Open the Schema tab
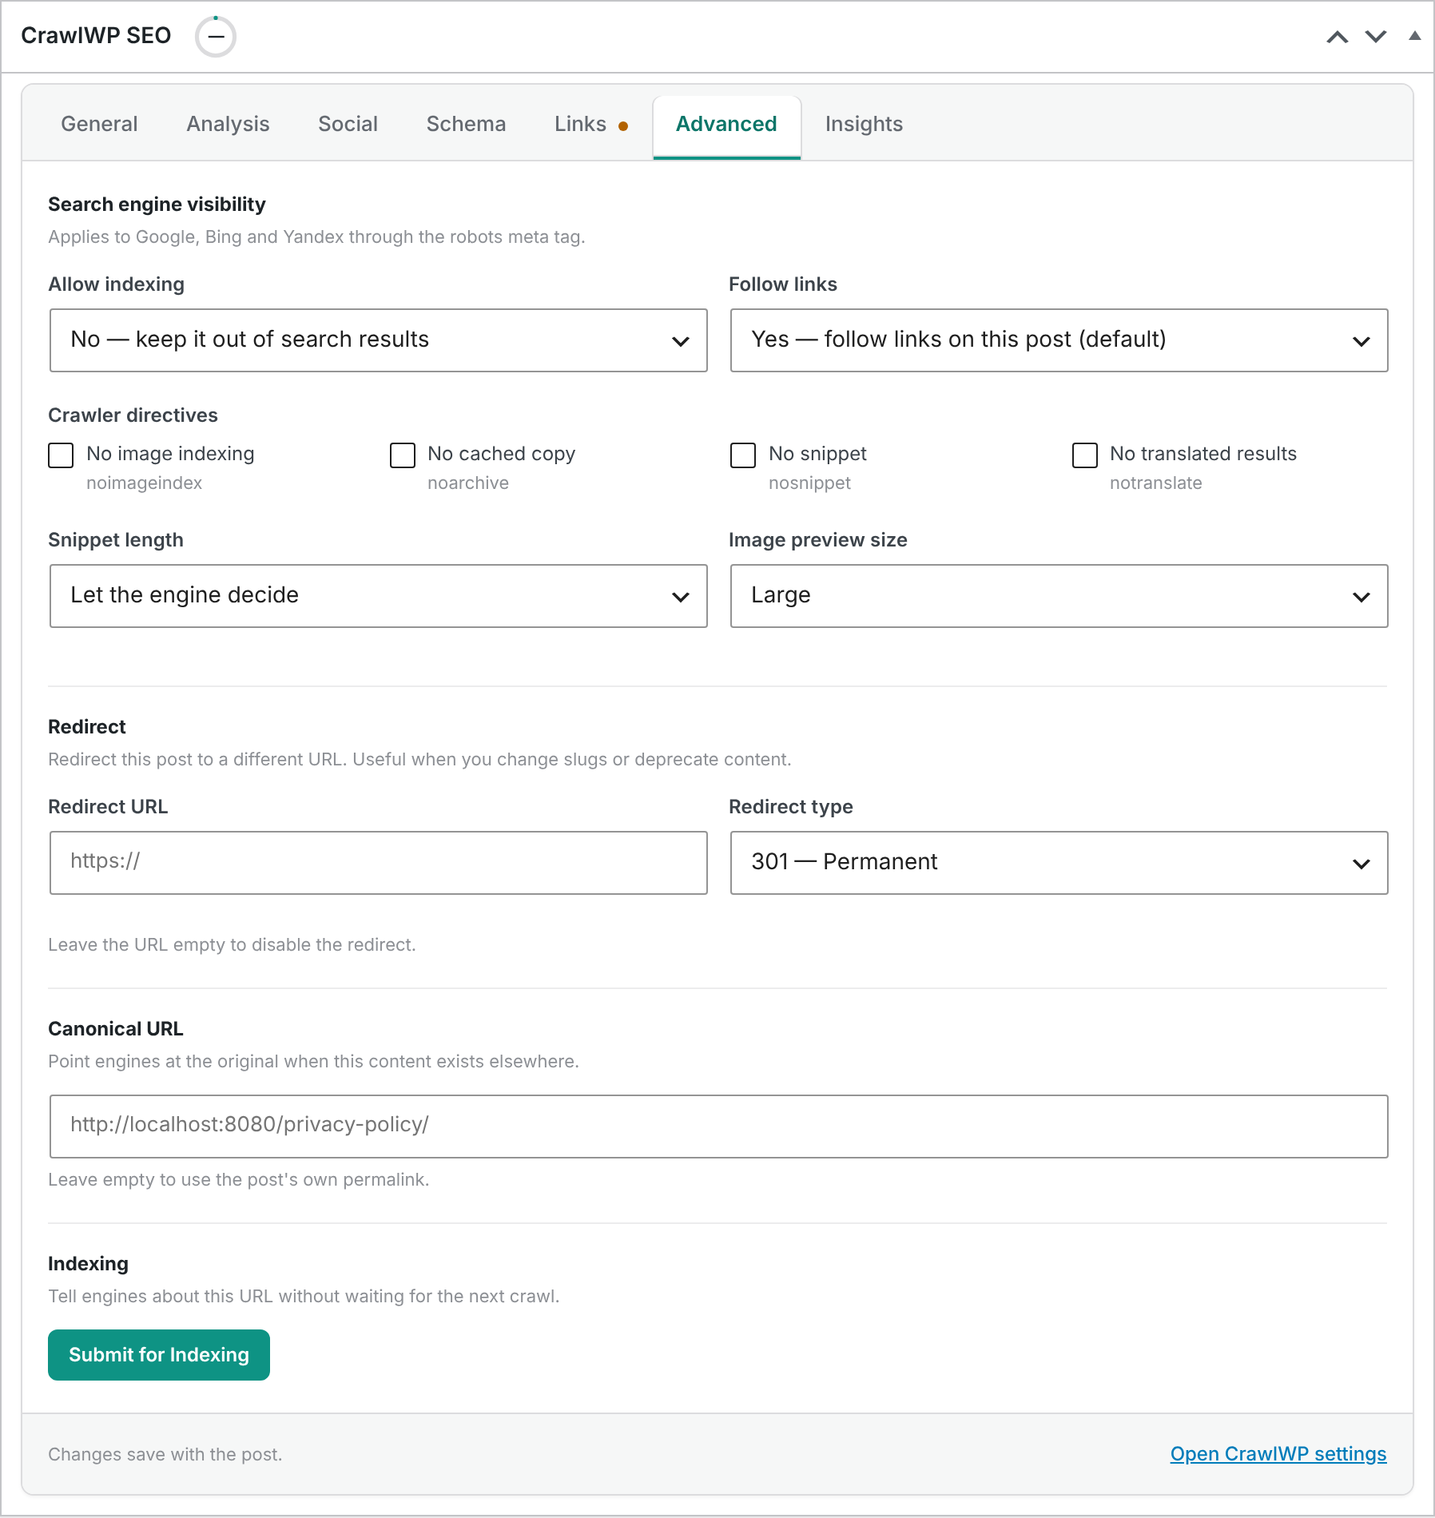 [x=466, y=124]
